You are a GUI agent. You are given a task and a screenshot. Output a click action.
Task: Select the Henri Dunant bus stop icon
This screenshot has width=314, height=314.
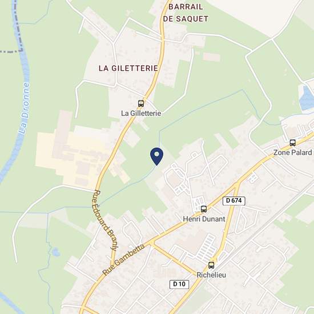(204, 209)
